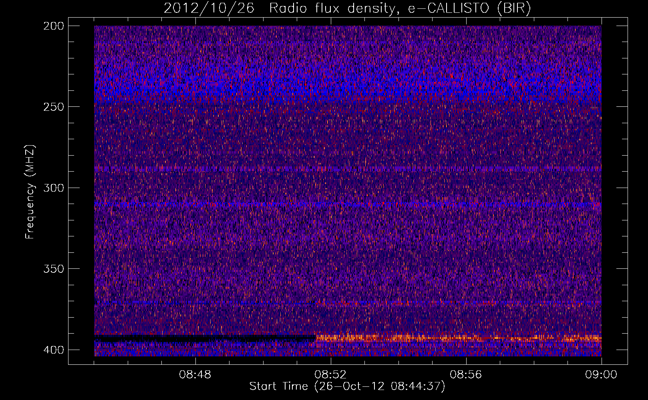Select the 'Frequency (MHZ)' y-axis label
The image size is (648, 400).
tap(30, 192)
